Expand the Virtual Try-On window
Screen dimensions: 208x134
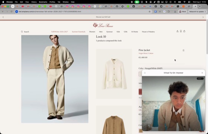coord(145,73)
